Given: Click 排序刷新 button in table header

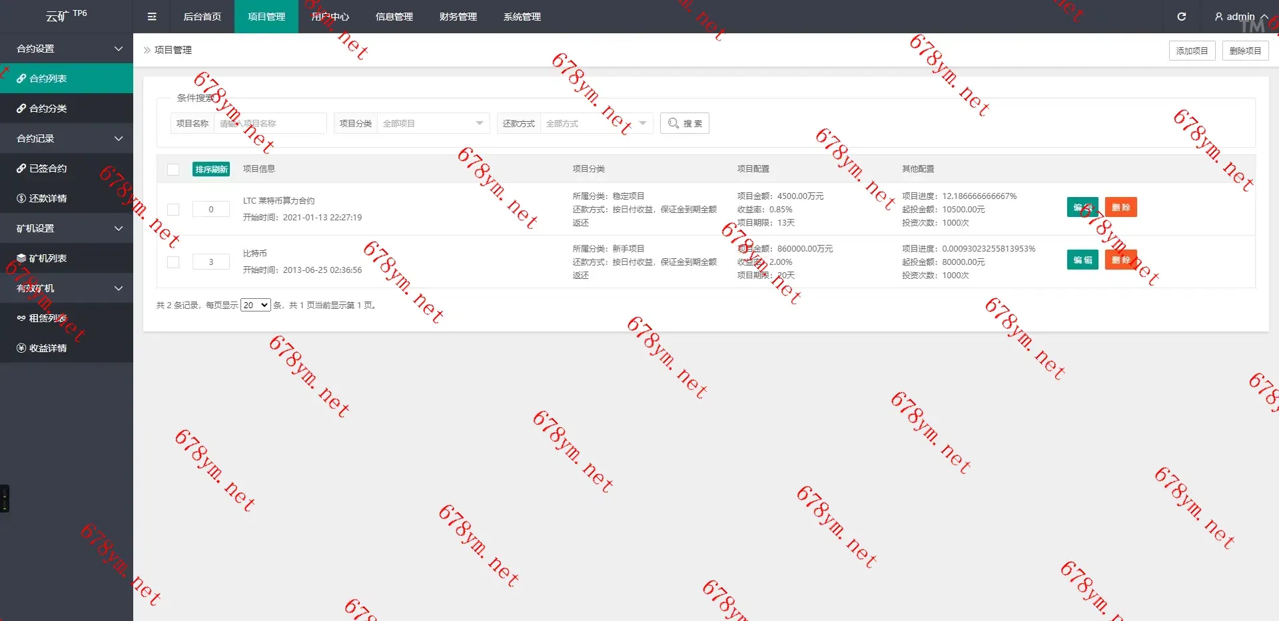Looking at the screenshot, I should point(211,169).
